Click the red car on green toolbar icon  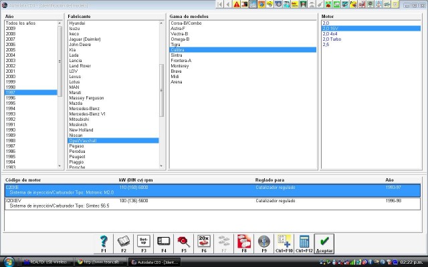(x=328, y=5)
